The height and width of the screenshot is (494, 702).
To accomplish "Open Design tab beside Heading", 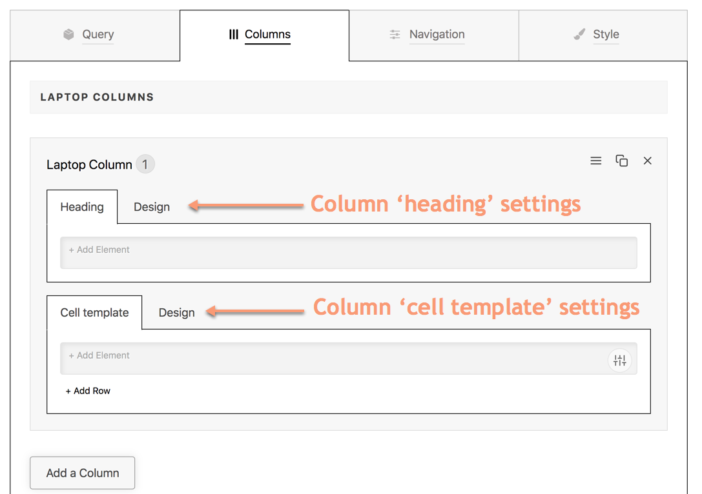I will click(152, 207).
